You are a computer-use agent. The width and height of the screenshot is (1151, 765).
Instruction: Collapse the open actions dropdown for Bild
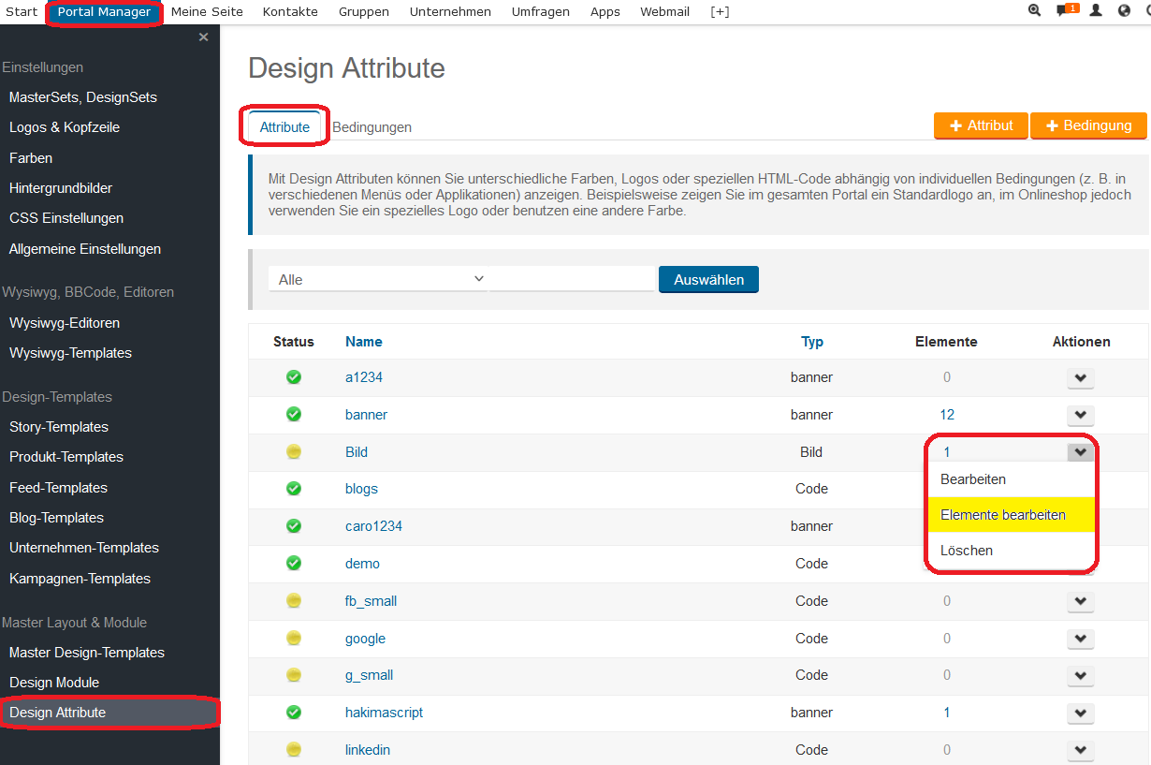coord(1081,452)
